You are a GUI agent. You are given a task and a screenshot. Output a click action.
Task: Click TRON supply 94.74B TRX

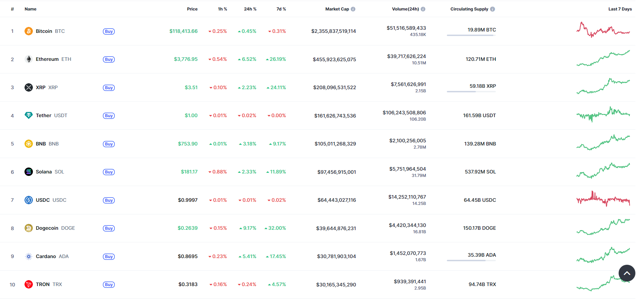482,284
